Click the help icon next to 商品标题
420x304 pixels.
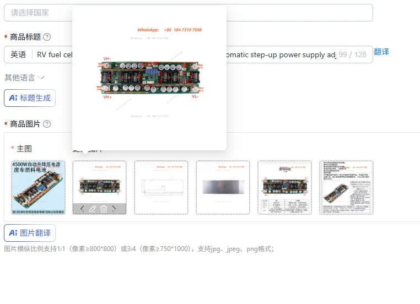[x=47, y=37]
